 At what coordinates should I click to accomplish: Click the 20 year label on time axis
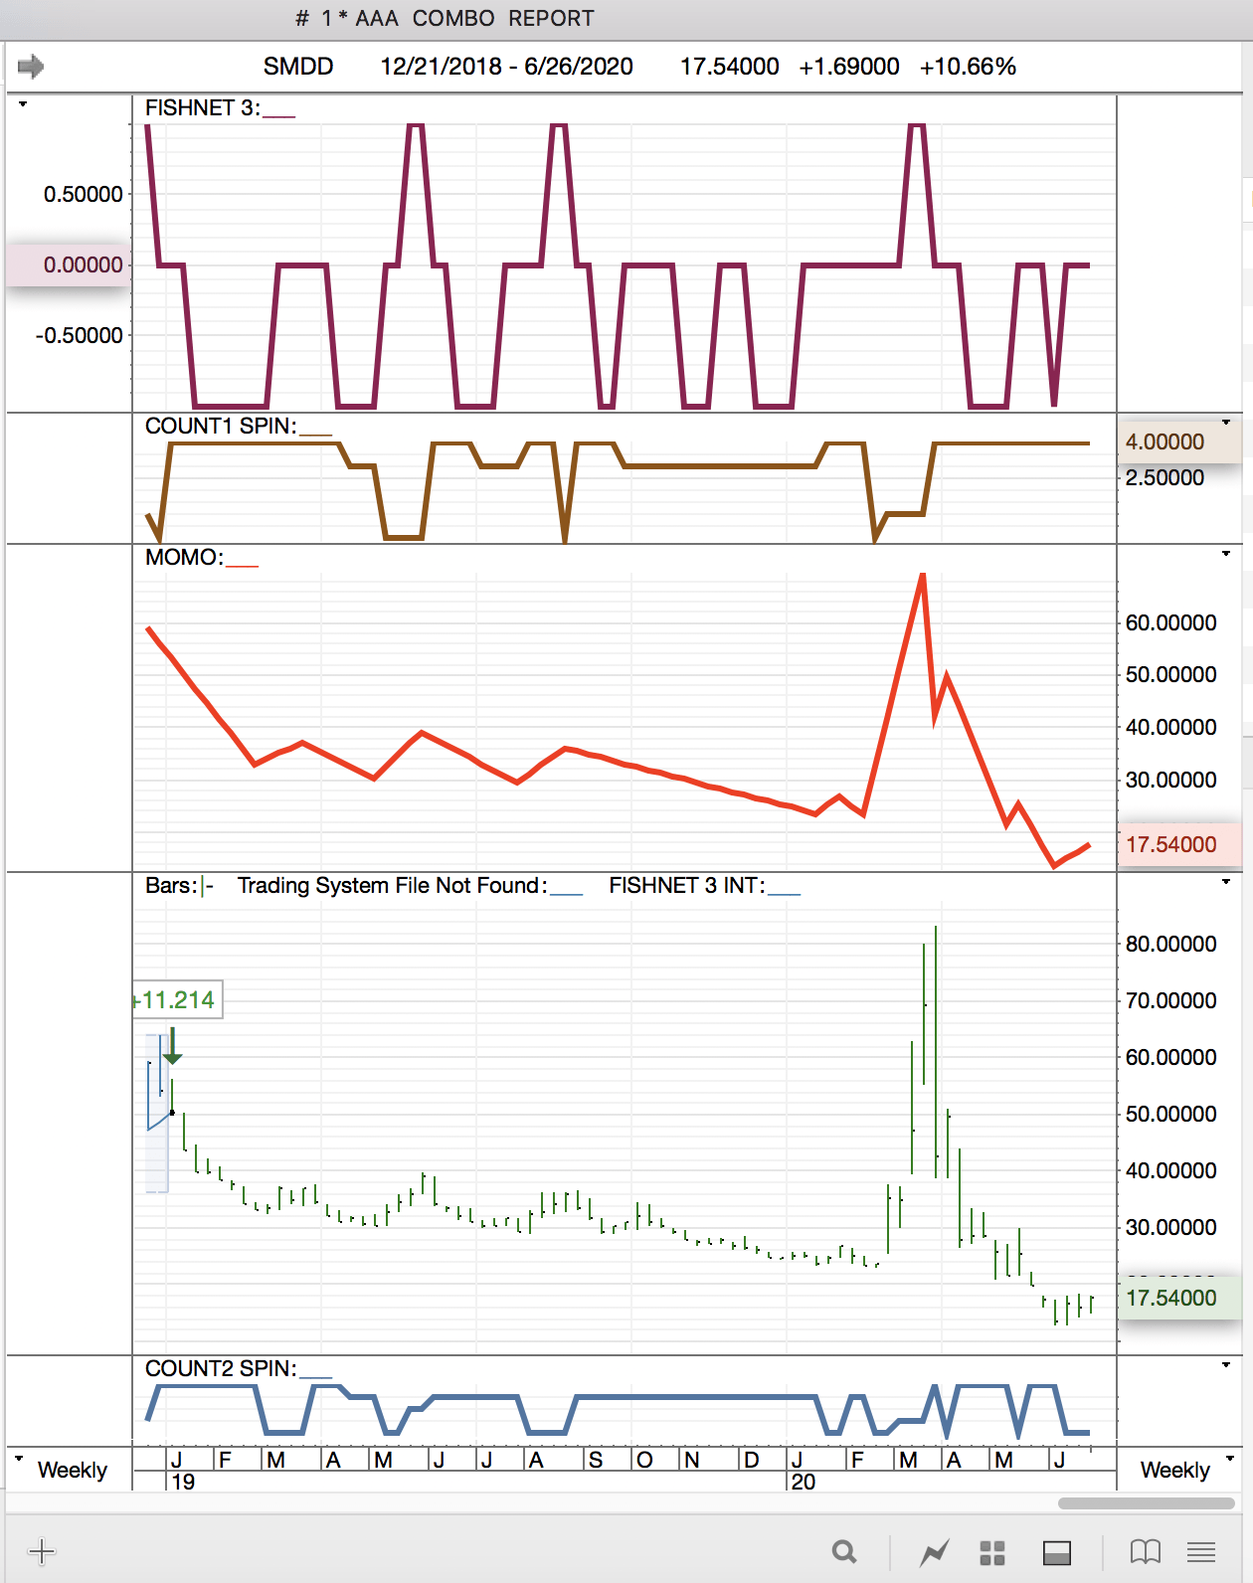(x=804, y=1482)
